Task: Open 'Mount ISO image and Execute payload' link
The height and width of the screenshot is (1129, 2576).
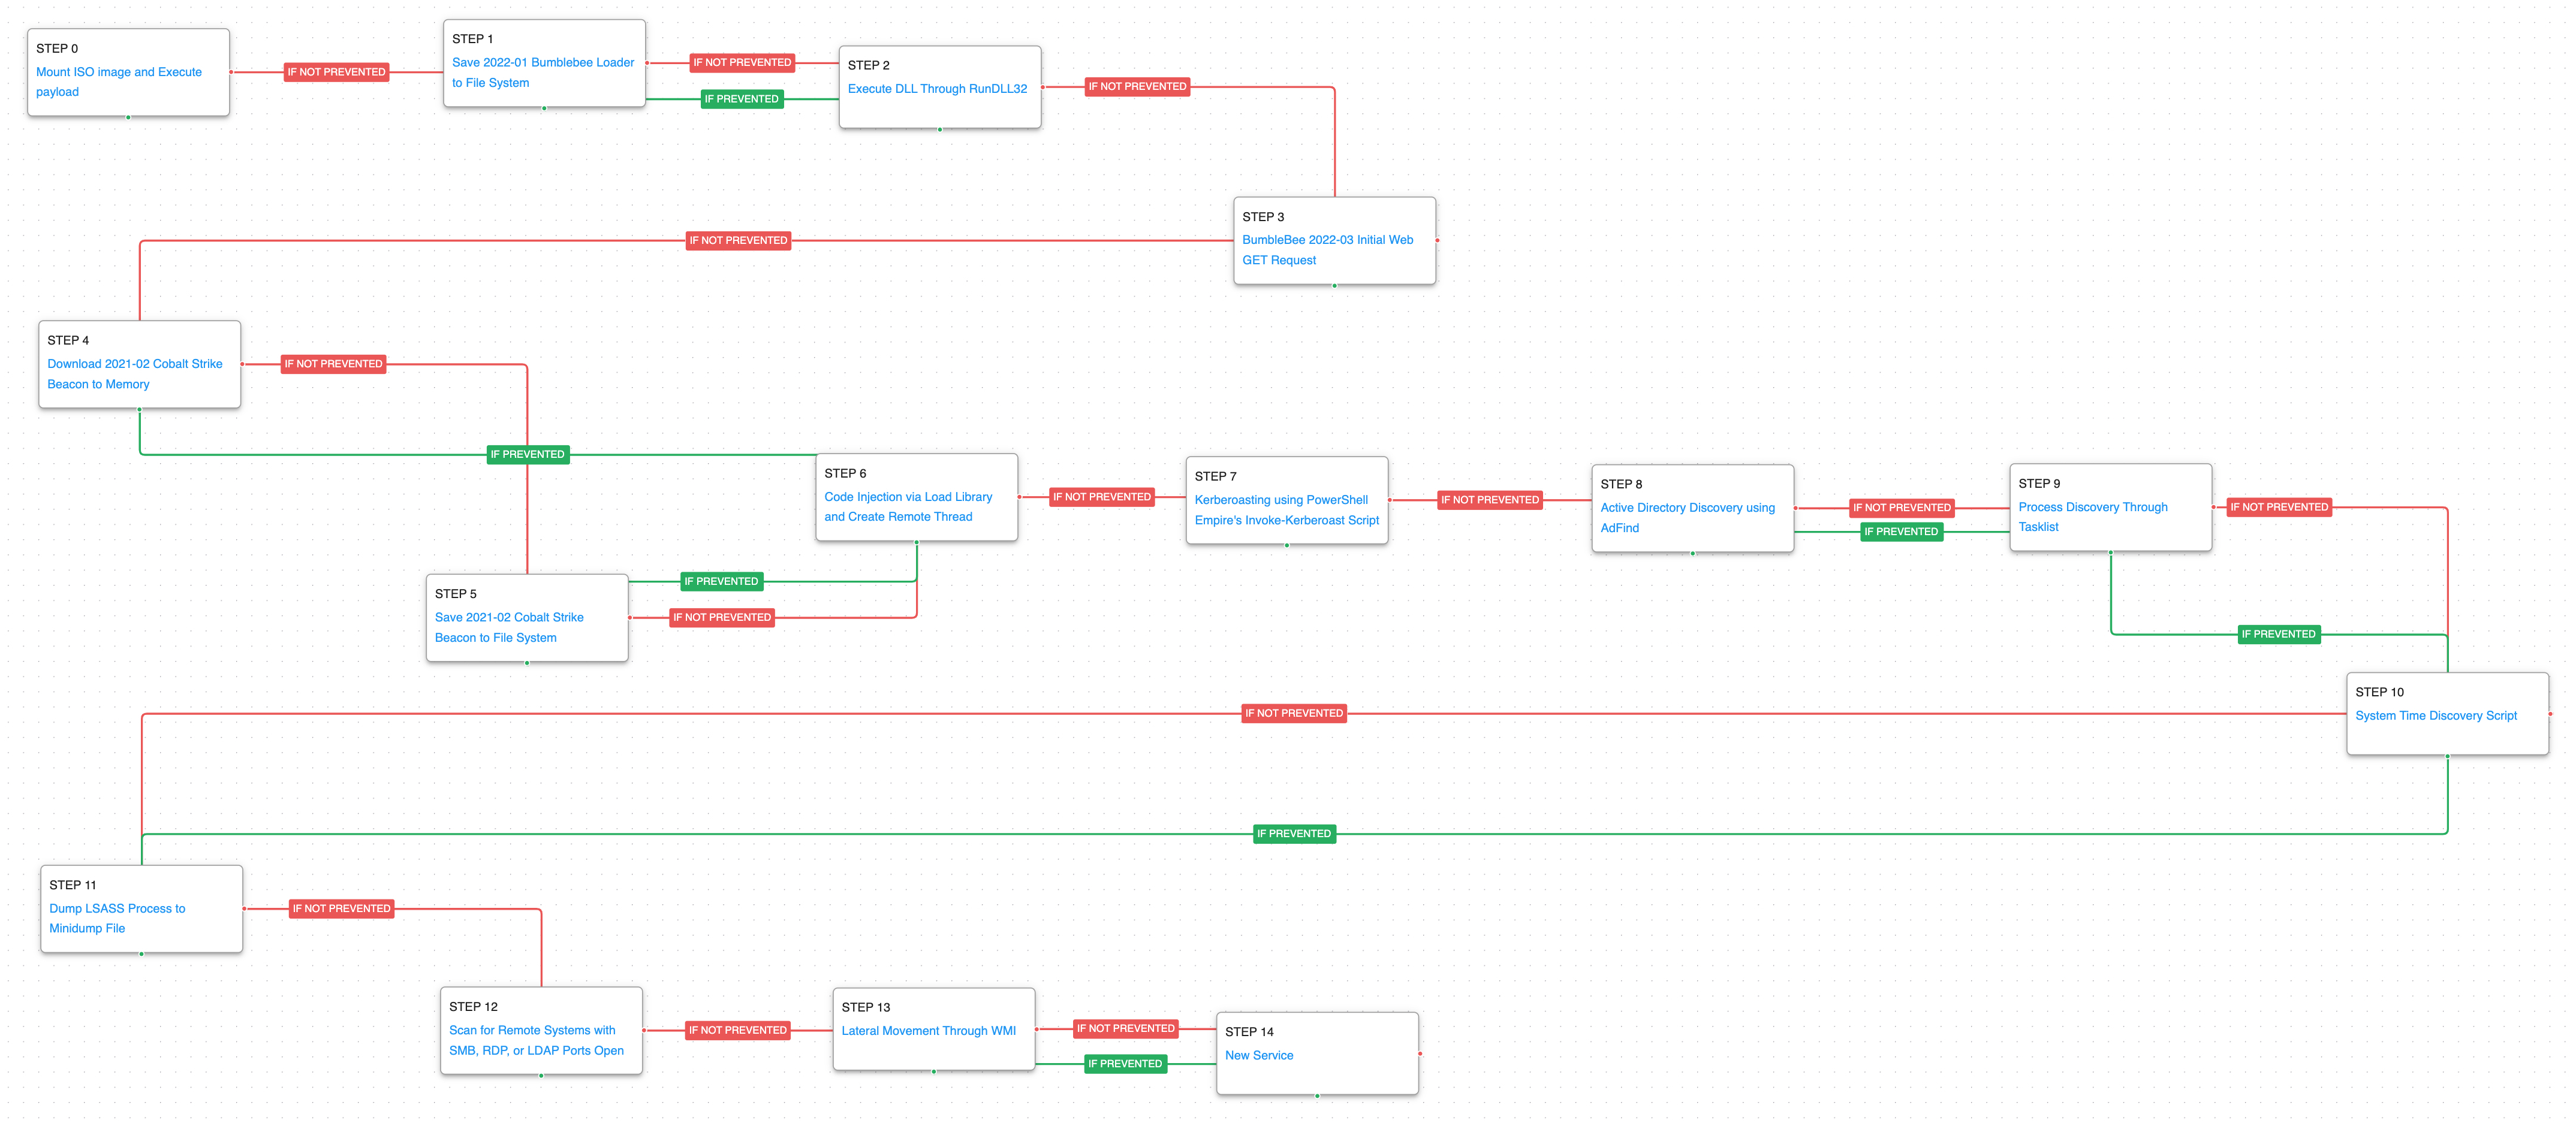Action: pyautogui.click(x=118, y=72)
